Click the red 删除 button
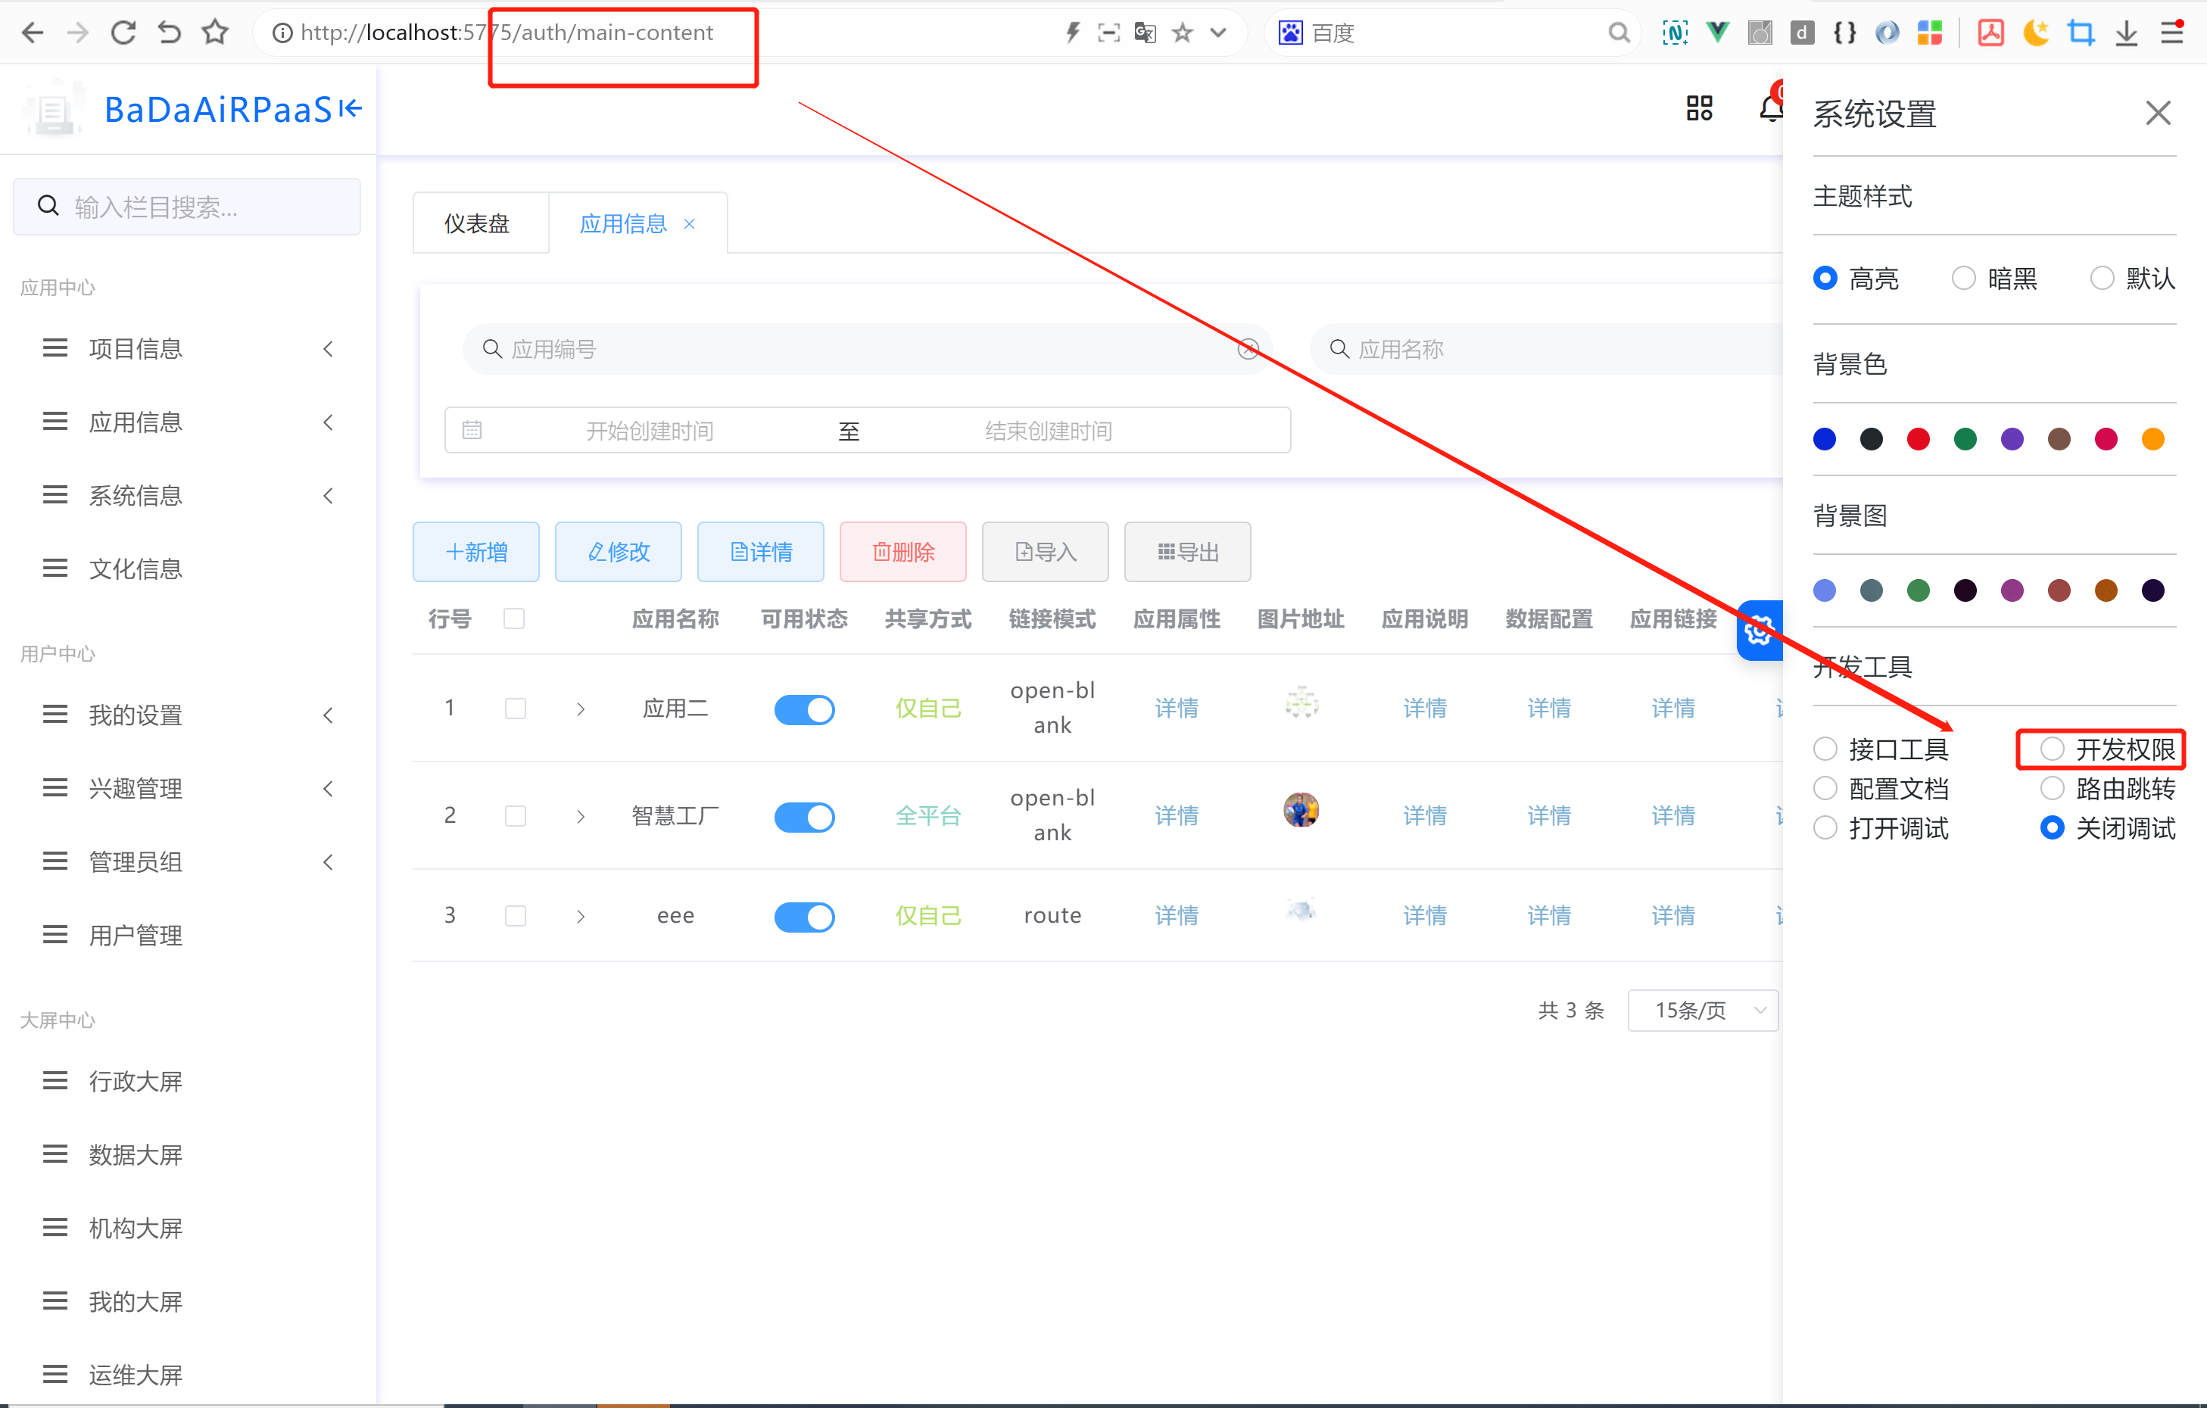Screen dimensions: 2207x1408 [x=902, y=552]
